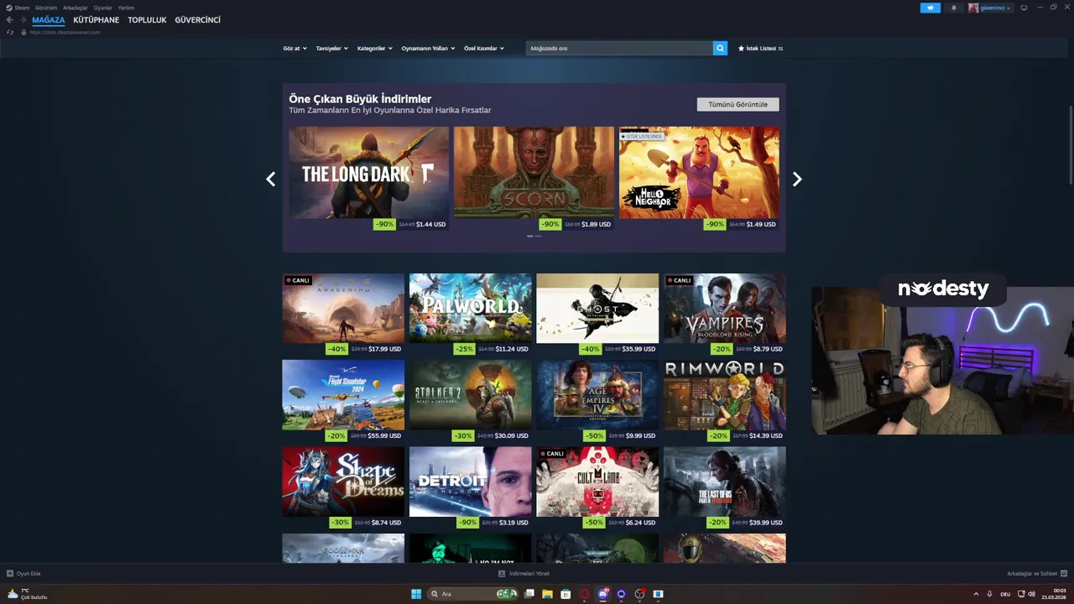The height and width of the screenshot is (604, 1074).
Task: Switch to Big Picture mode icon
Action: [x=1024, y=8]
